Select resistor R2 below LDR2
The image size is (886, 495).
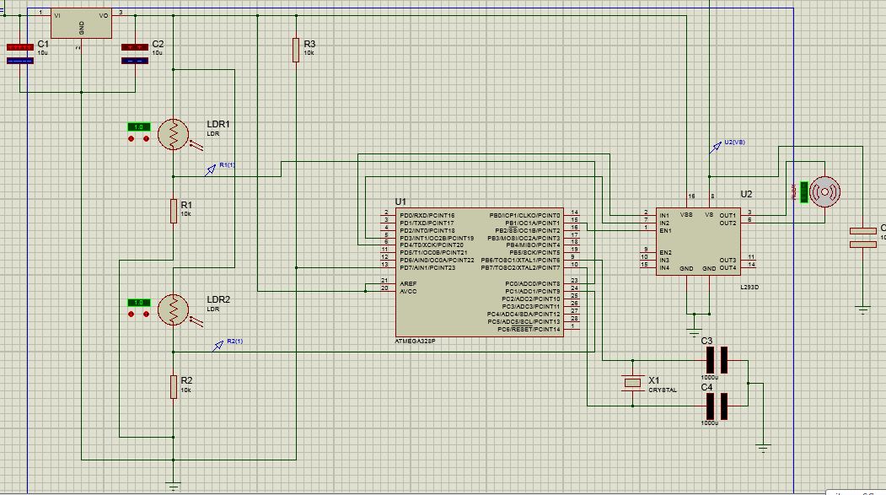pyautogui.click(x=174, y=387)
